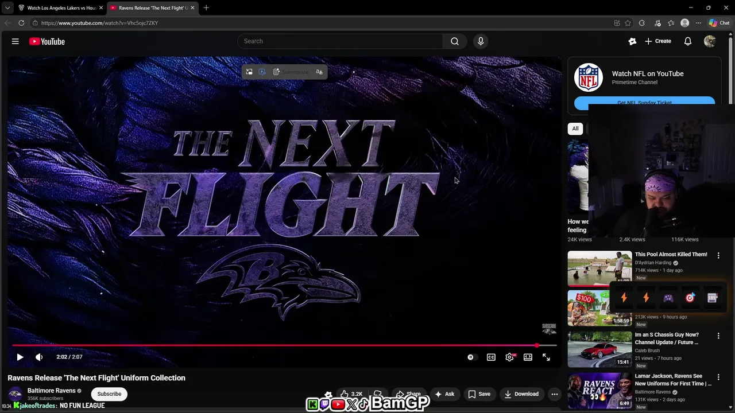735x413 pixels.
Task: Click the NFL channel logo
Action: pos(589,77)
